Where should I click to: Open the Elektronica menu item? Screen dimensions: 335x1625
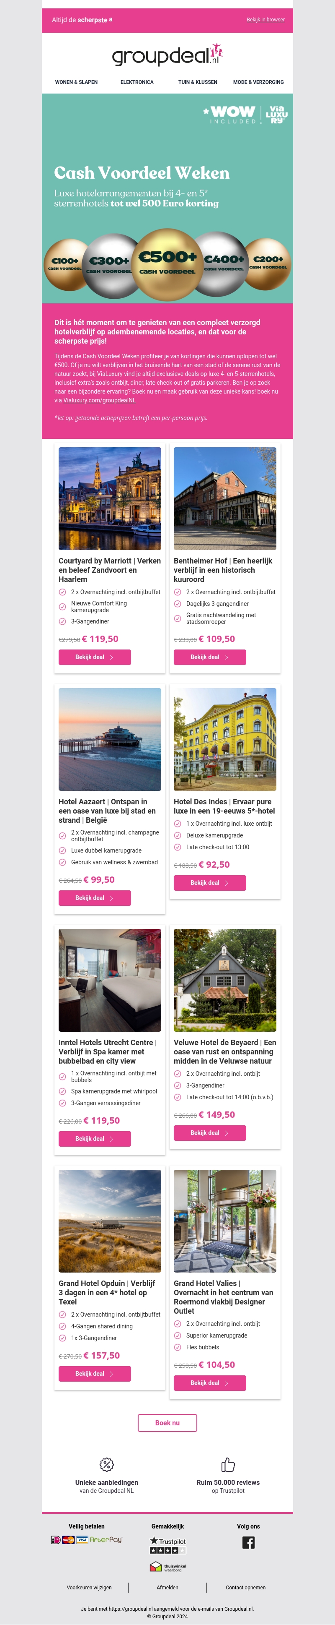(x=137, y=82)
